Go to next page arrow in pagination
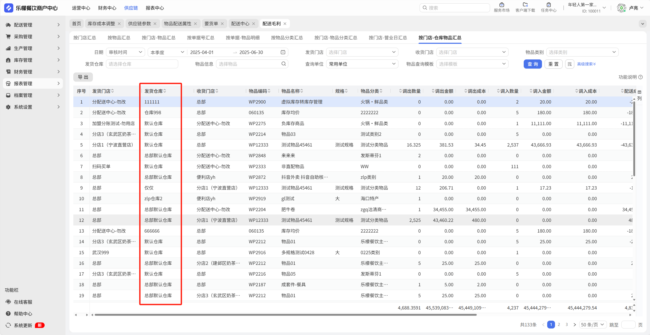This screenshot has width=650, height=335. click(575, 325)
